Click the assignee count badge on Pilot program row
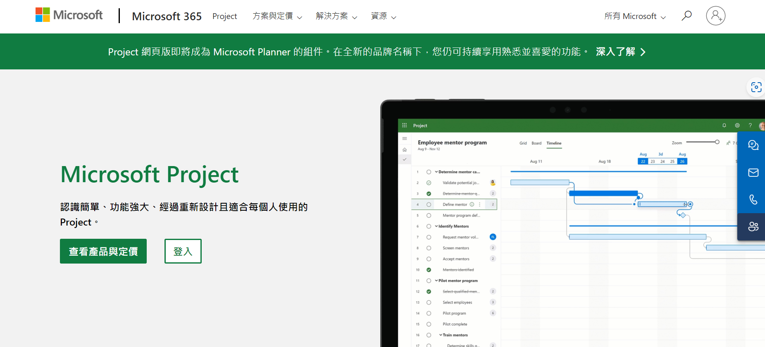 493,313
